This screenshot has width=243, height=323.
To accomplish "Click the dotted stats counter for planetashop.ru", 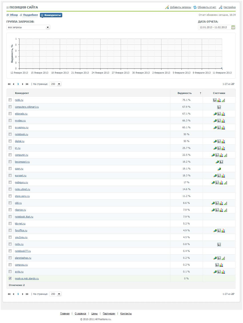I will coord(223,258).
